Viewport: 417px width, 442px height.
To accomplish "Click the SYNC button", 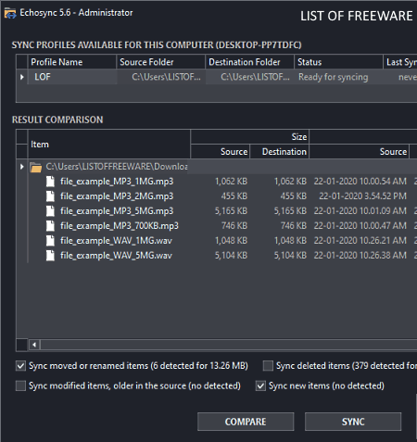I will click(x=353, y=422).
